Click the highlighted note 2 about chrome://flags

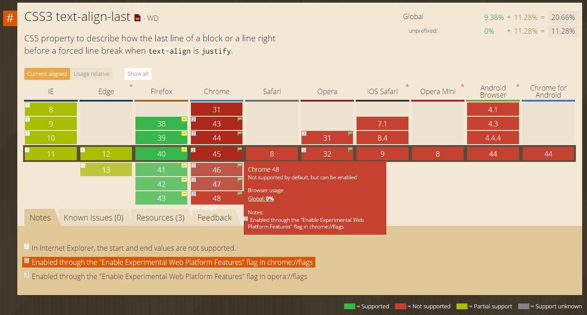(169, 262)
